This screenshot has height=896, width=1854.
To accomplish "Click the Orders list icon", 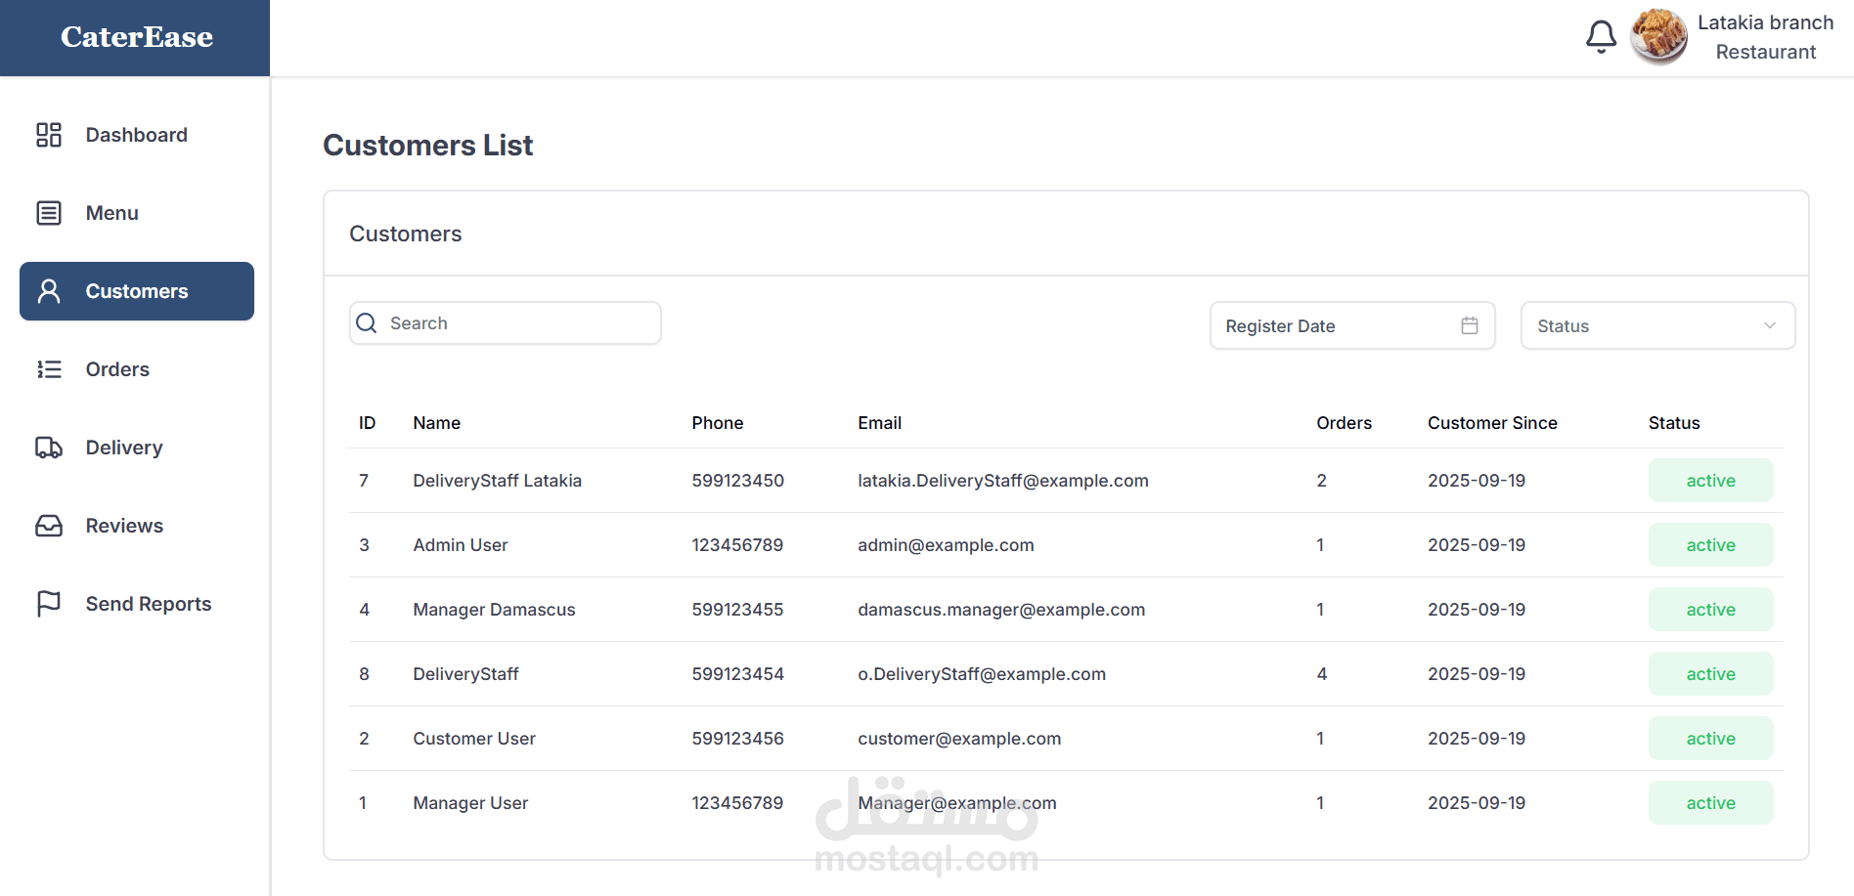I will pyautogui.click(x=49, y=369).
